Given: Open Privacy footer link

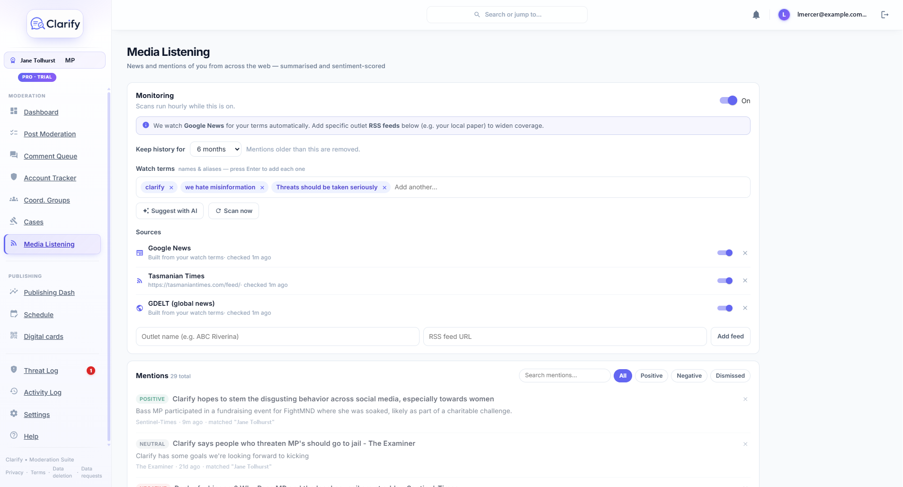Looking at the screenshot, I should point(14,472).
